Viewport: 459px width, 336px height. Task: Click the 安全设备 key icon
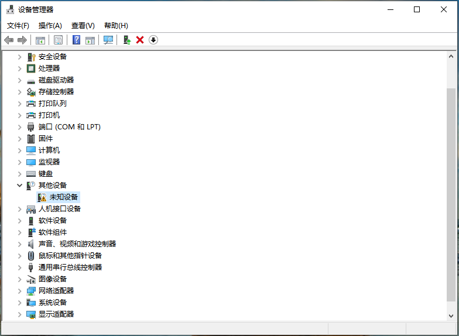pyautogui.click(x=31, y=57)
